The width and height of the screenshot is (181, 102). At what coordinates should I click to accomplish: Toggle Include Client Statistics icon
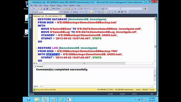(99, 12)
